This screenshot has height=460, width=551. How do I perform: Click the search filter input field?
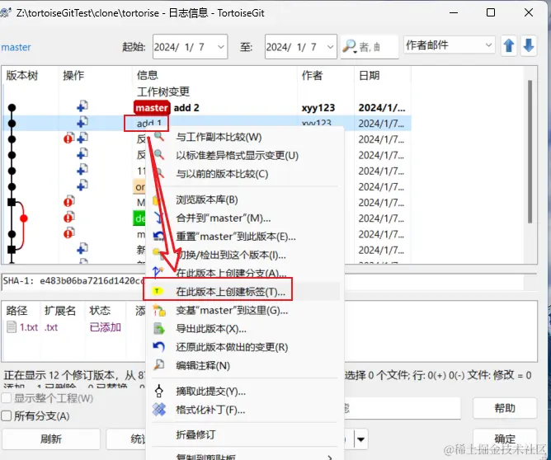coord(378,46)
